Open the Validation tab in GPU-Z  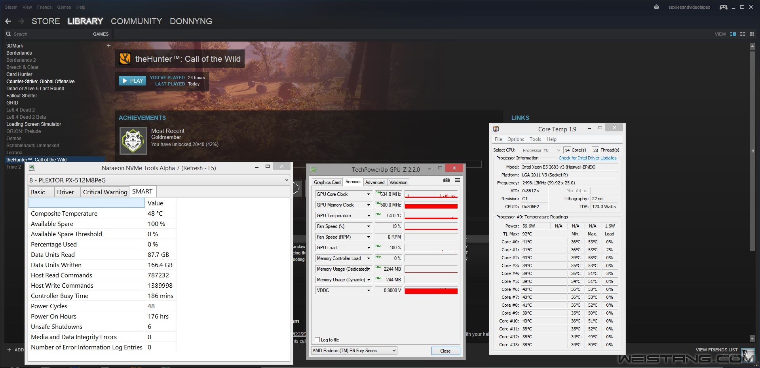398,182
